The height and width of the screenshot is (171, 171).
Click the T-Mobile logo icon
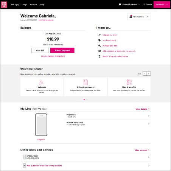pos(4,5)
